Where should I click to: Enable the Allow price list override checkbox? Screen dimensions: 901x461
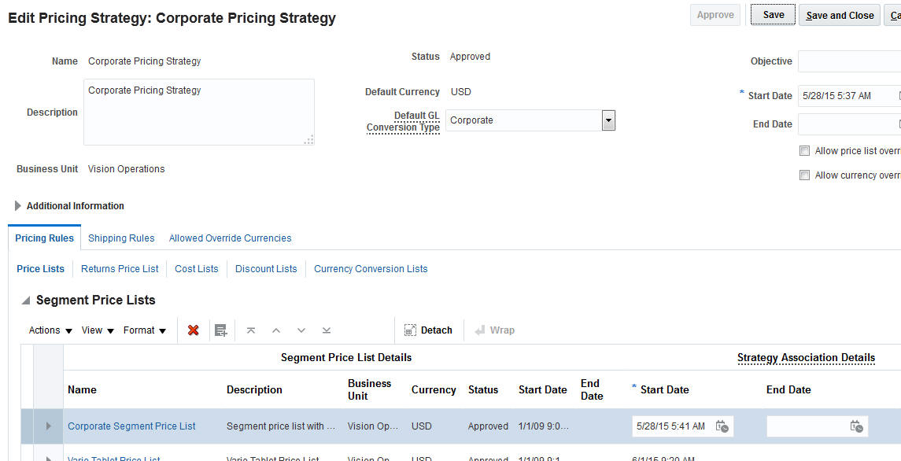pos(804,150)
